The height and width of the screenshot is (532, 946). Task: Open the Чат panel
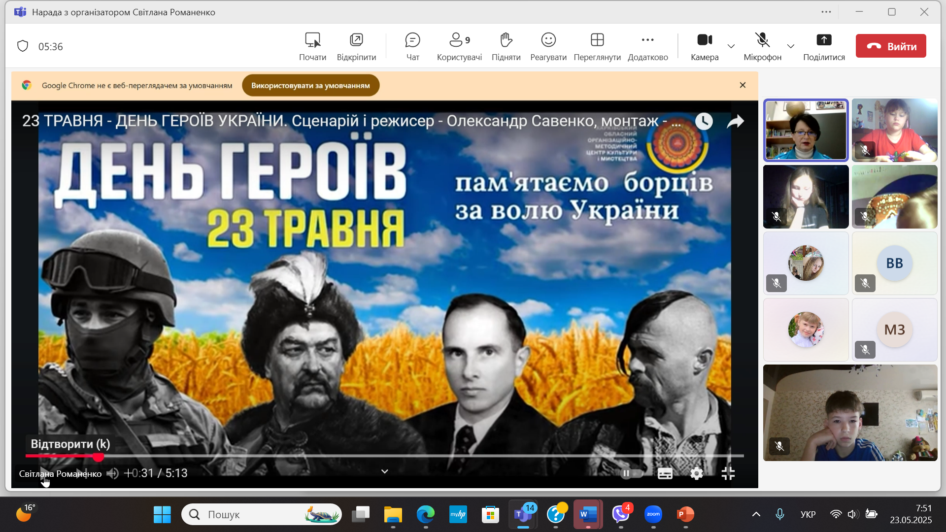click(412, 46)
